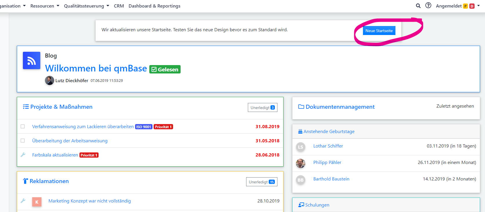The width and height of the screenshot is (485, 212).
Task: Click the complaint date 28.10.2019
Action: pyautogui.click(x=268, y=201)
